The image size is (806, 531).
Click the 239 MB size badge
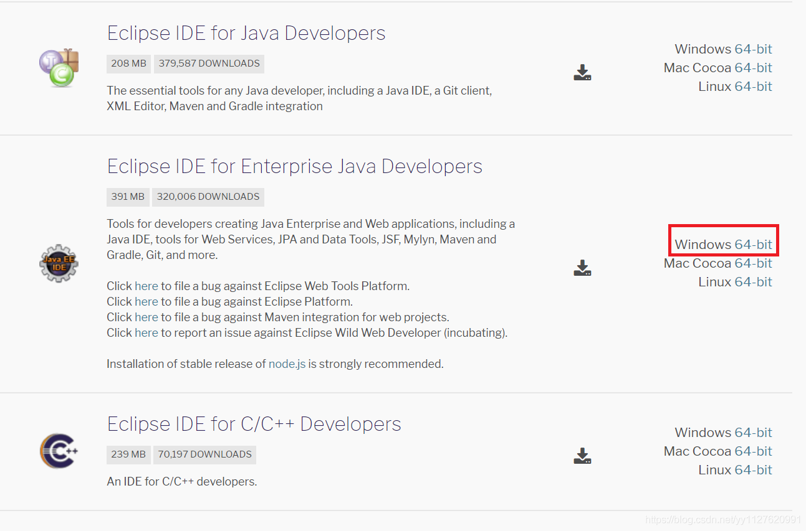[x=128, y=454]
